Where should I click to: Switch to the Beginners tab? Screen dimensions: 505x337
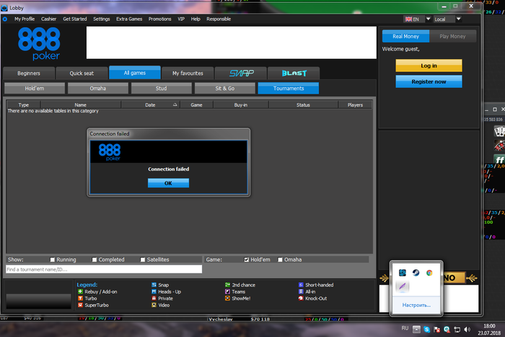29,73
